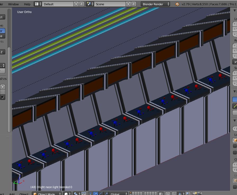Render OpenGL animation with clapperboard icon
The width and height of the screenshot is (237, 195).
tap(200, 194)
